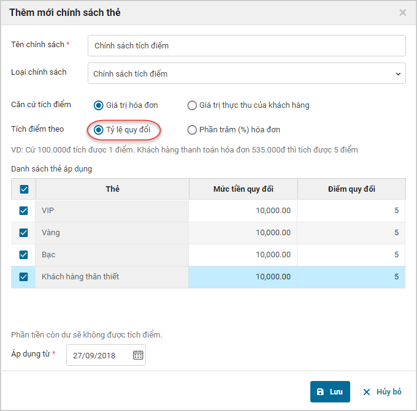The image size is (417, 411).
Task: Choose Tỷ lệ quy đổi radio option
Action: coord(99,130)
